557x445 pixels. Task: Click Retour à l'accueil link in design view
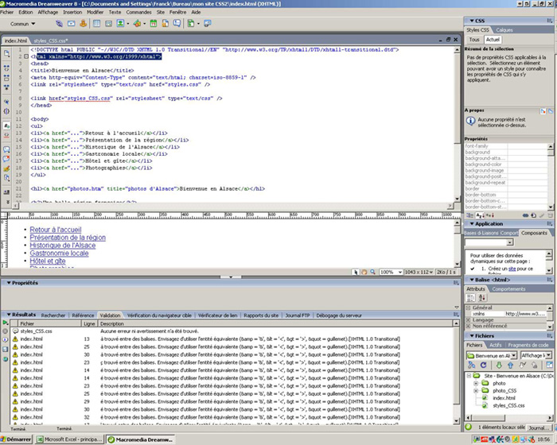[56, 230]
